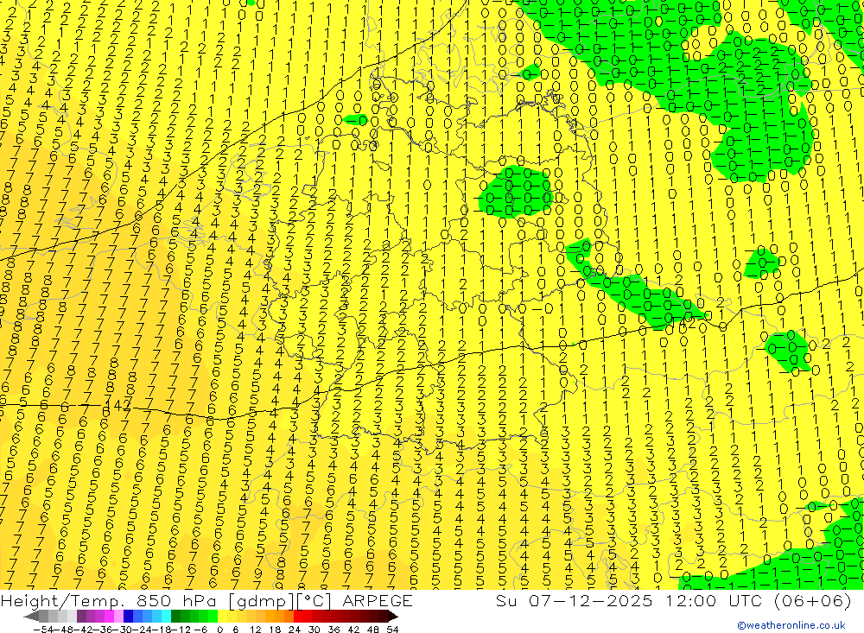This screenshot has width=864, height=633.
Task: Pick the yellow swatch at legend value 0
Action: tap(223, 617)
